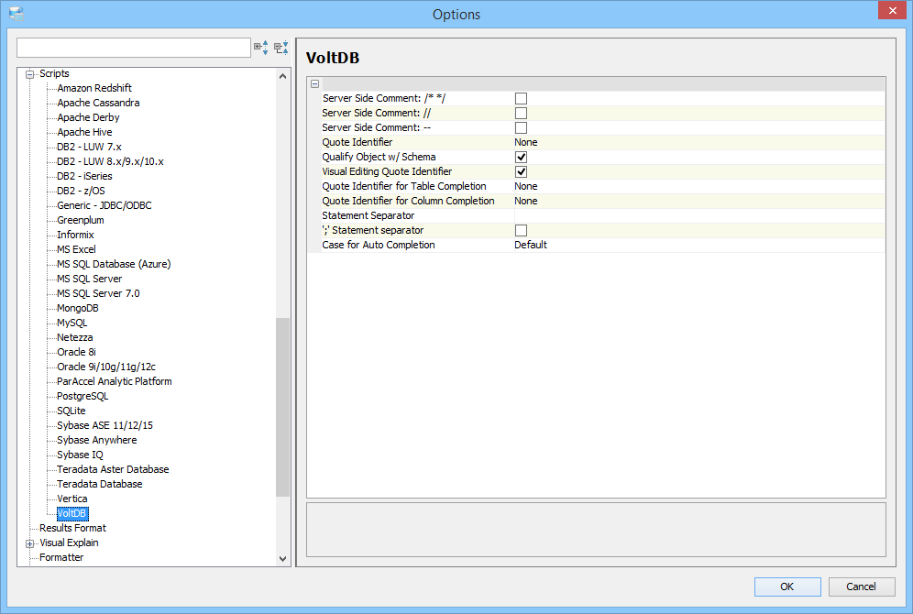The image size is (913, 614).
Task: Select Oracle 9i/10g/11g/12c
Action: click(x=106, y=367)
